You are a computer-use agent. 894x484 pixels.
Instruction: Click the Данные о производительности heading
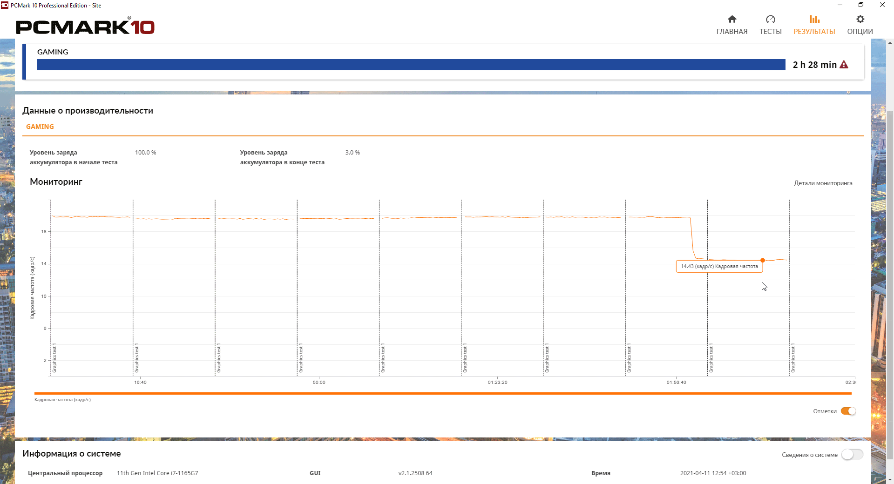(88, 111)
